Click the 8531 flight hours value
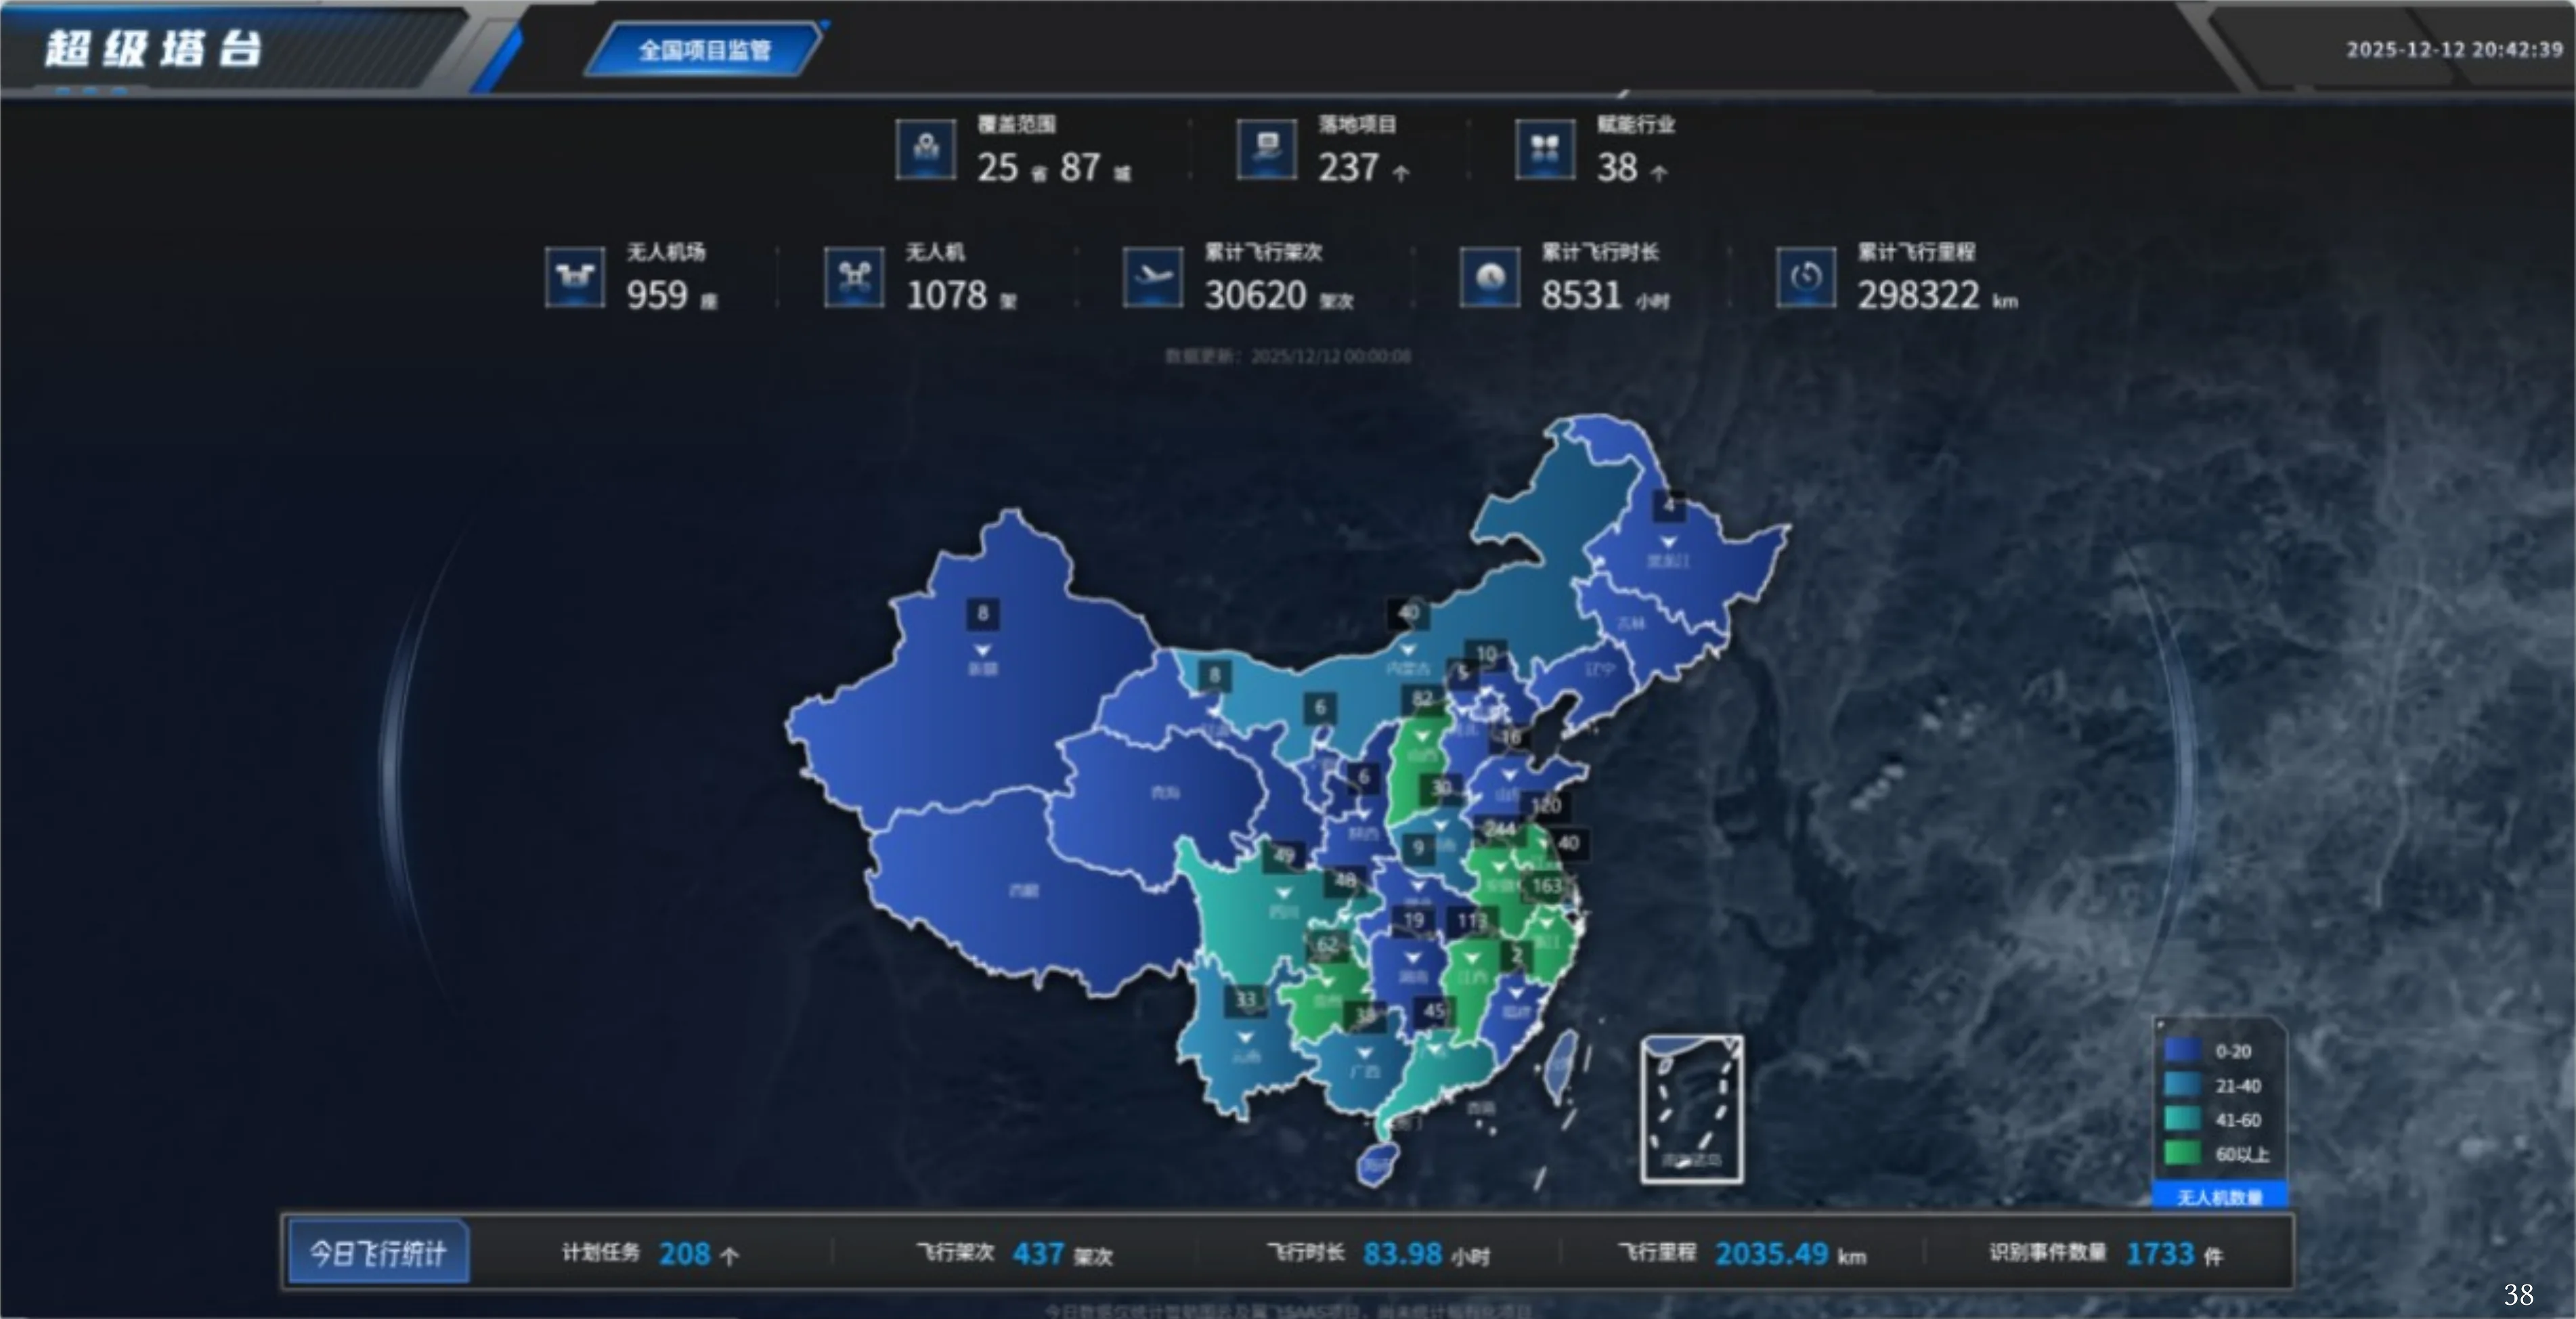This screenshot has width=2576, height=1319. coord(1581,295)
